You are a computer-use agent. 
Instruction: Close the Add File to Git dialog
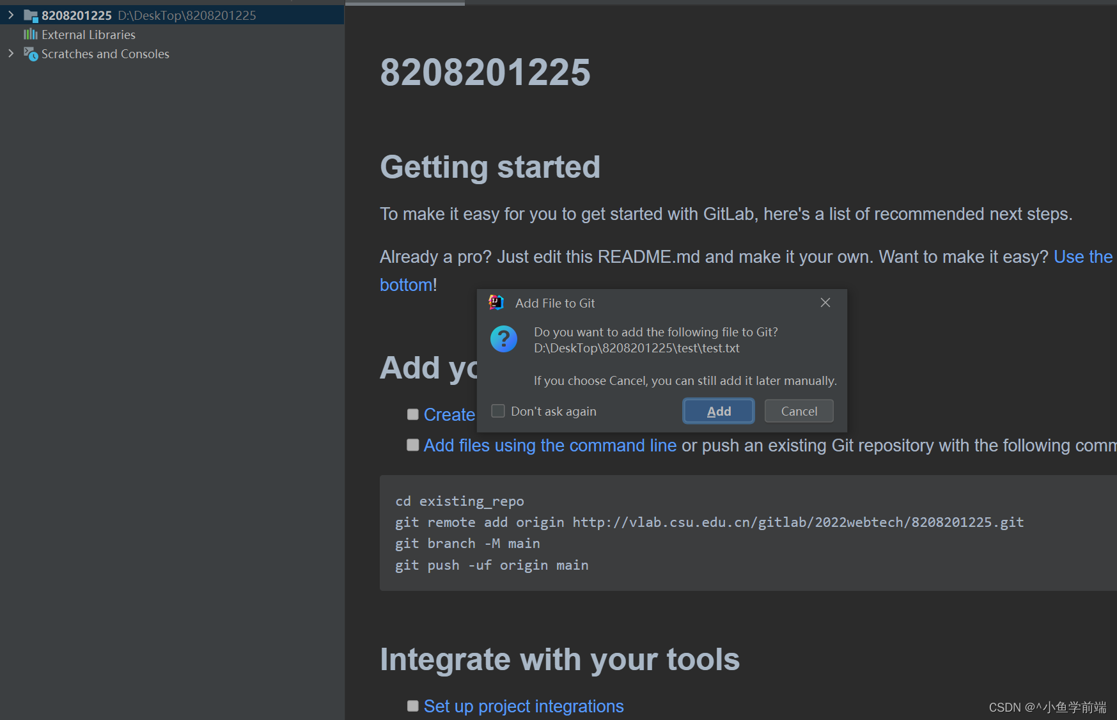825,302
